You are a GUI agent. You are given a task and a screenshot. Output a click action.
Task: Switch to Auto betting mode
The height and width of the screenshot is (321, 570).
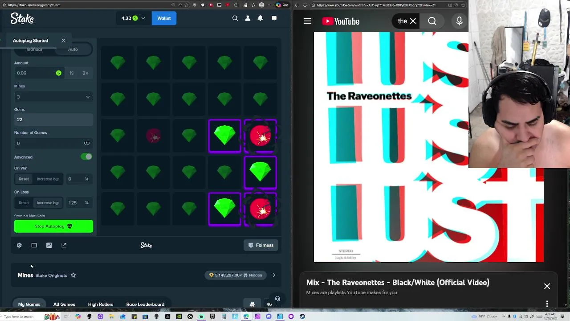[x=73, y=49]
